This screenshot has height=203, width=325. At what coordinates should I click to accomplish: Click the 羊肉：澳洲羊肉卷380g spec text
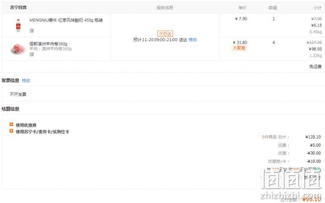coord(50,48)
